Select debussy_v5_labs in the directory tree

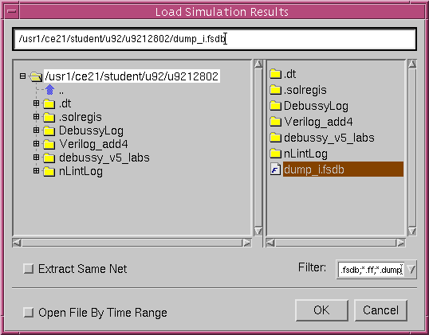click(104, 158)
